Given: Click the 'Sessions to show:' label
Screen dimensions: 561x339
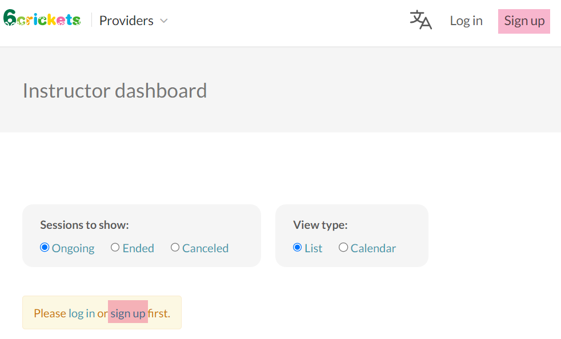Looking at the screenshot, I should click(x=85, y=225).
